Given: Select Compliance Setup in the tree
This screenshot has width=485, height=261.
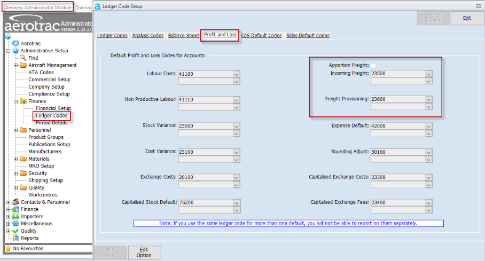Looking at the screenshot, I should (x=49, y=94).
